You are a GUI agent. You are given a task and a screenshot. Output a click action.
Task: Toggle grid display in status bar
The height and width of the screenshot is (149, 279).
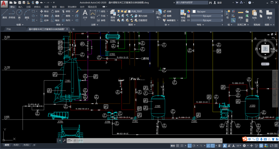(178, 146)
